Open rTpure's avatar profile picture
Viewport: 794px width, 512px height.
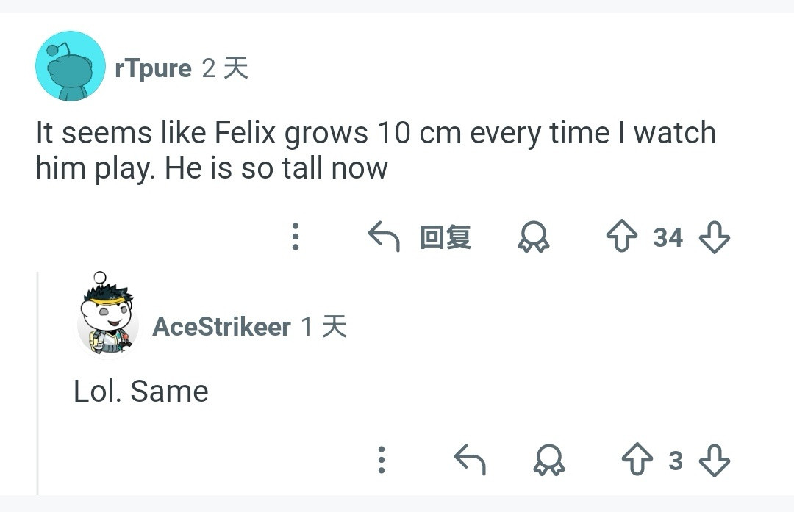tap(70, 66)
